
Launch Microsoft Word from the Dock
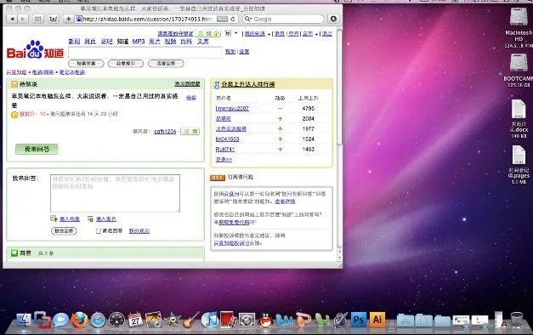coord(284,320)
